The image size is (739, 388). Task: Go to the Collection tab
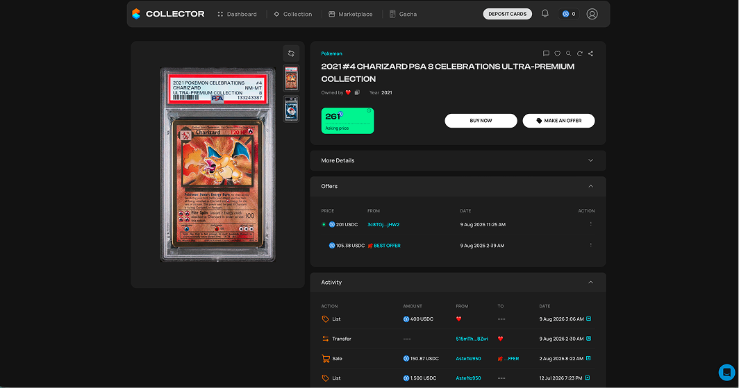pos(292,14)
